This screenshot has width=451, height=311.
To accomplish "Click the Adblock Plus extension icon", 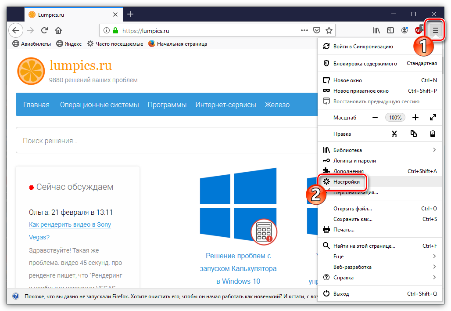I will 419,30.
